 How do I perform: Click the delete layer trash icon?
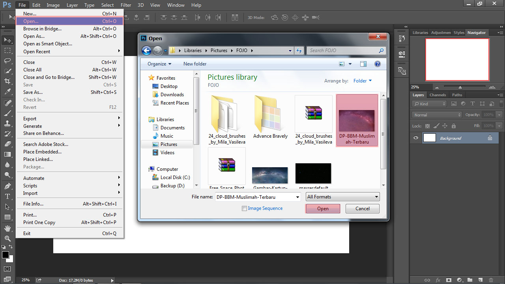point(491,280)
